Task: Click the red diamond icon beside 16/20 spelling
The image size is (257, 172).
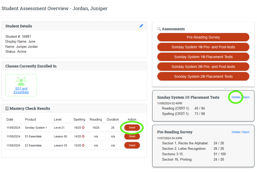Action: pyautogui.click(x=83, y=128)
